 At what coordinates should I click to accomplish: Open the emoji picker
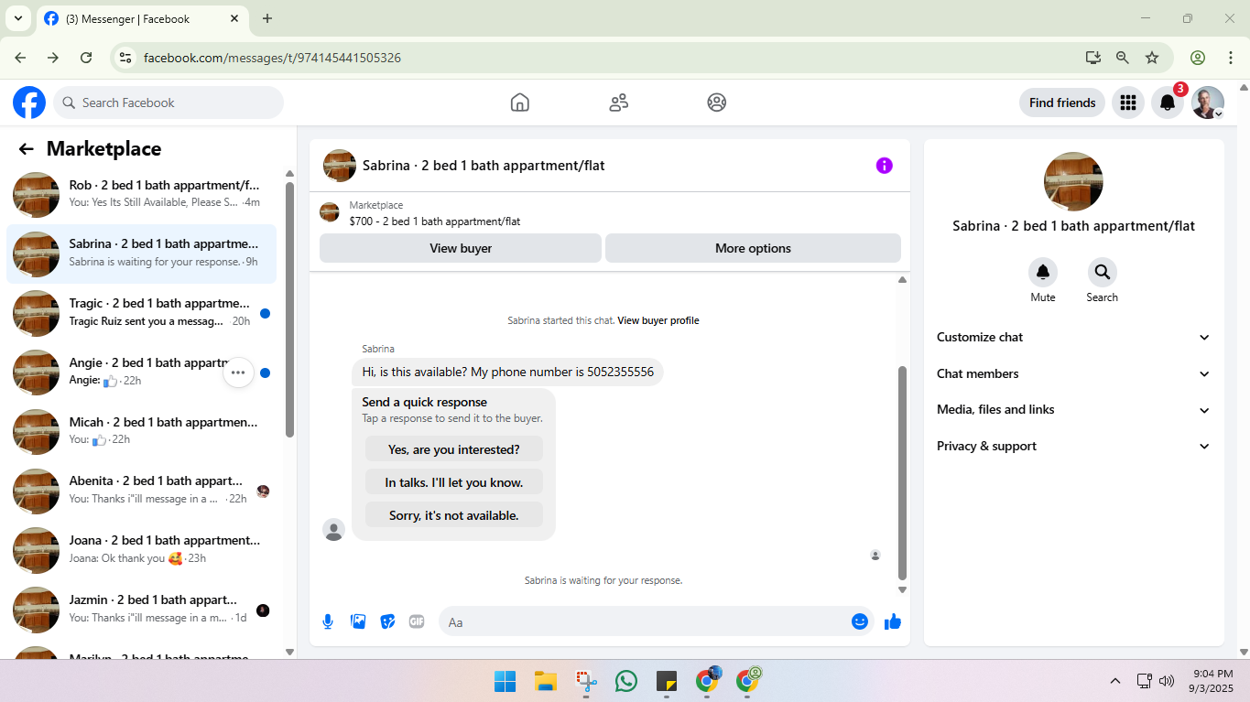click(x=860, y=621)
